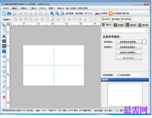Image resolution: width=152 pixels, height=118 pixels.
Task: Open the 编辑(E) menu
Action: [x=15, y=8]
